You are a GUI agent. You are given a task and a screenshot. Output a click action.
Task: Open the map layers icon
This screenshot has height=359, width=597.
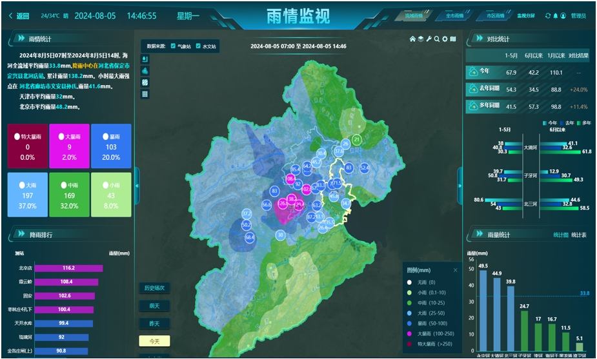point(421,39)
